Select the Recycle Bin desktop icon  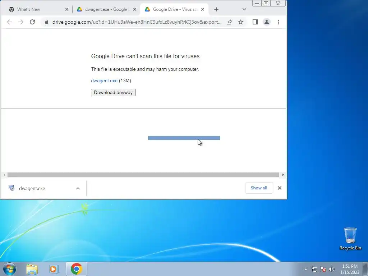tap(350, 239)
